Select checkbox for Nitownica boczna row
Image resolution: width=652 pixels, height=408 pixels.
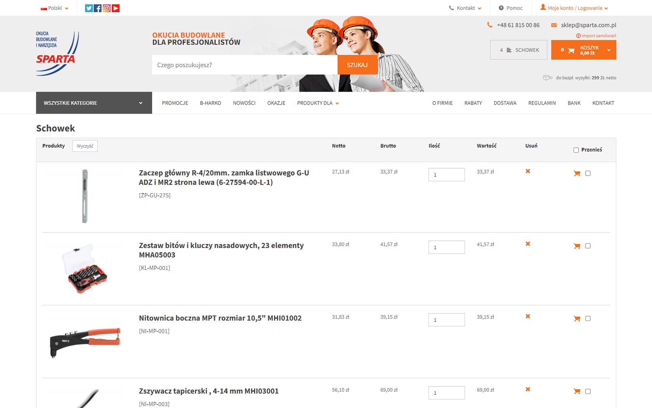click(x=588, y=319)
